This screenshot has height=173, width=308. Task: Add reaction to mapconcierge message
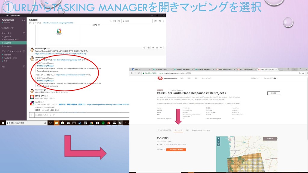[144, 47]
